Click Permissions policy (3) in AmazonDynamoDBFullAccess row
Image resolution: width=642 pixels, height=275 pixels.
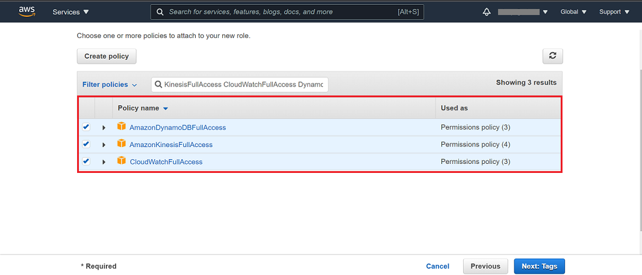pos(475,127)
